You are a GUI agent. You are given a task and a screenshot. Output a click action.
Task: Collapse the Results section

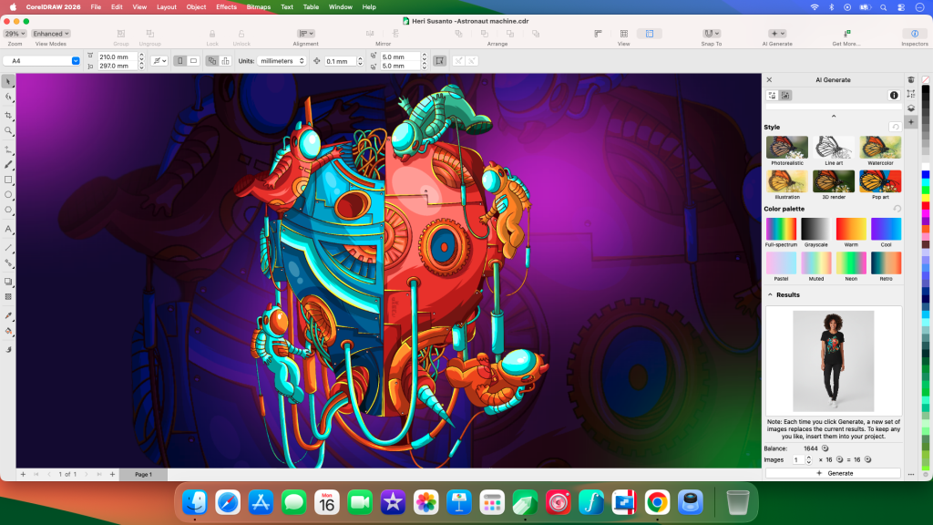770,295
